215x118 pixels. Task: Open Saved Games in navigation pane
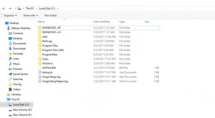pos(18,74)
